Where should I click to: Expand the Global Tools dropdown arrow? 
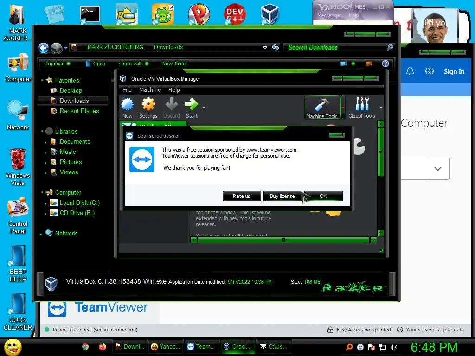pyautogui.click(x=381, y=108)
